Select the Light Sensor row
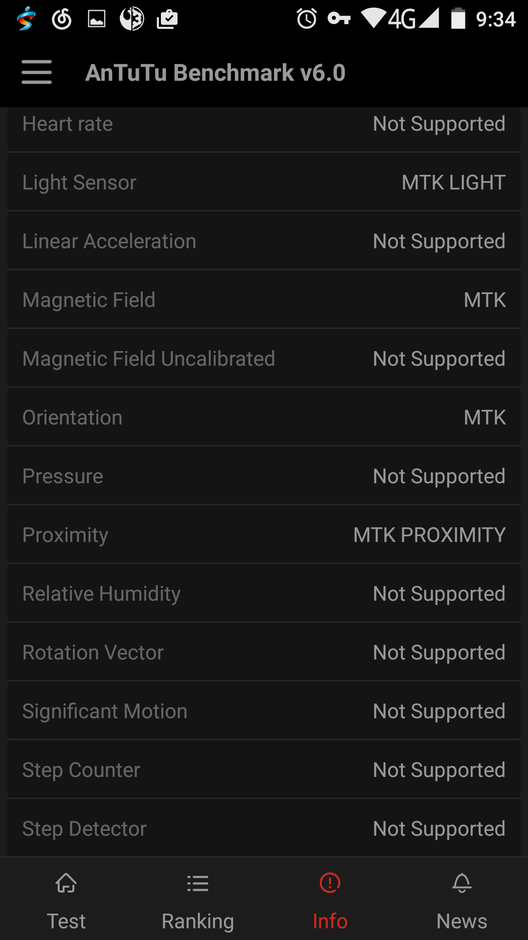The height and width of the screenshot is (940, 528). [x=264, y=182]
